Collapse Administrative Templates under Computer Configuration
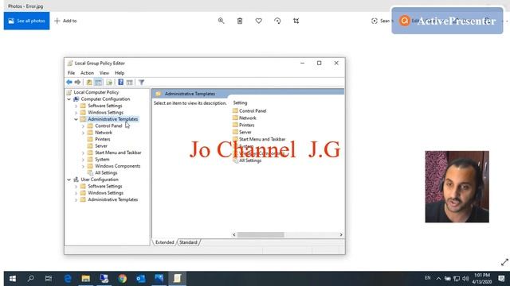Viewport: 510px width, 286px height. (x=76, y=119)
